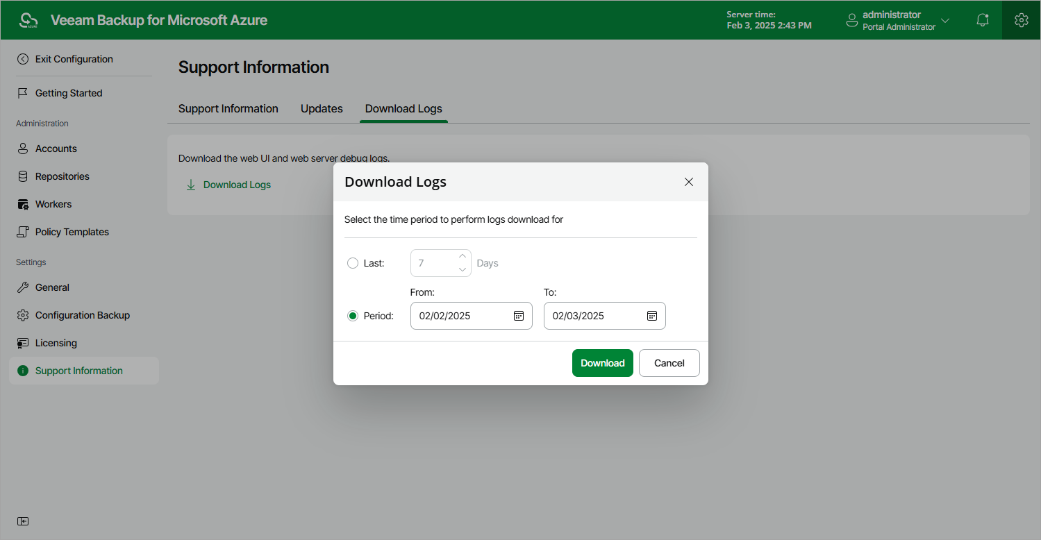This screenshot has width=1041, height=540.
Task: Select the Download Logs tab
Action: 403,108
